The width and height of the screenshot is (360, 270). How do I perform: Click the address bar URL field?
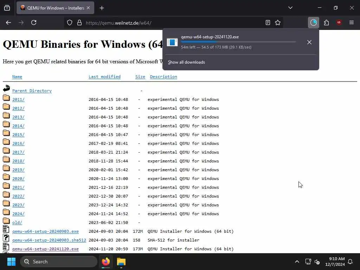pos(173,23)
